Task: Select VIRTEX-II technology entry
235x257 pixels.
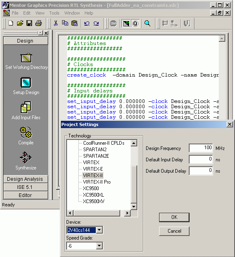Action: (93, 176)
